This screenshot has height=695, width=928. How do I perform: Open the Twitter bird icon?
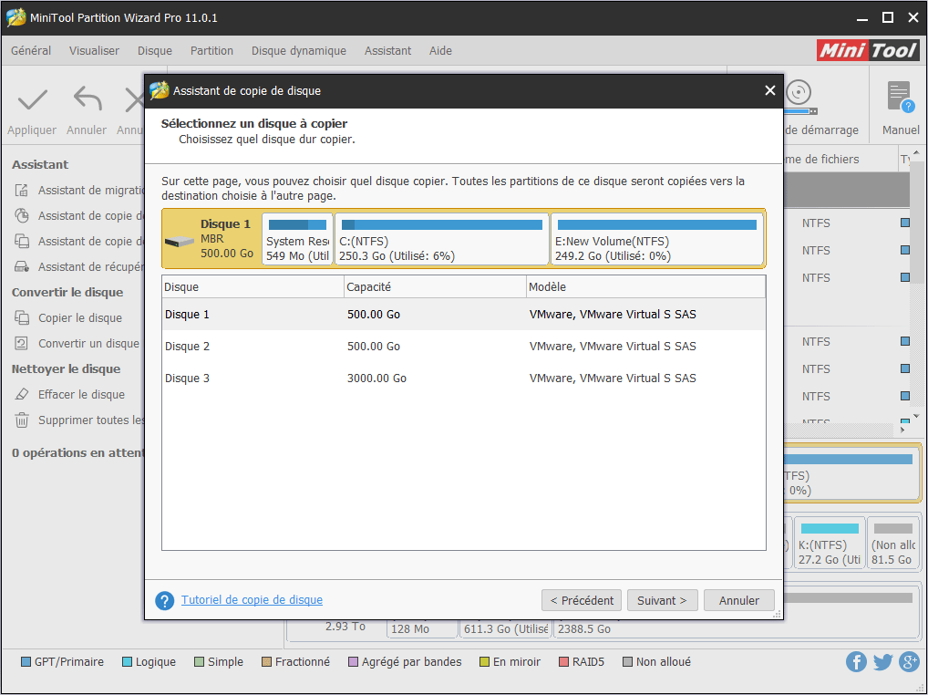point(883,662)
